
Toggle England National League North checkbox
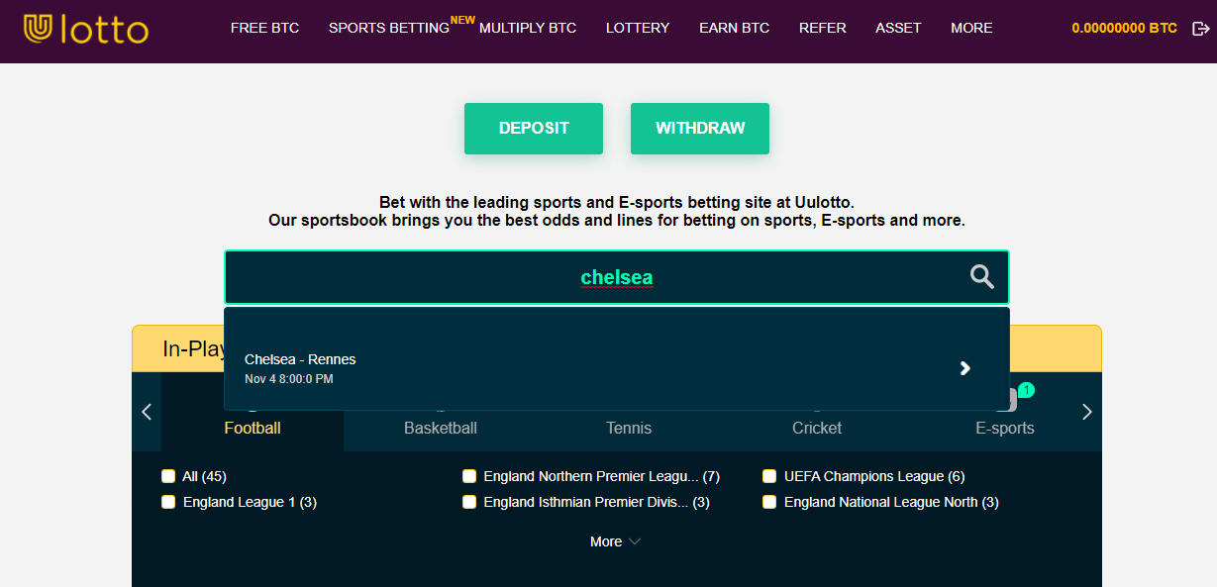point(769,502)
